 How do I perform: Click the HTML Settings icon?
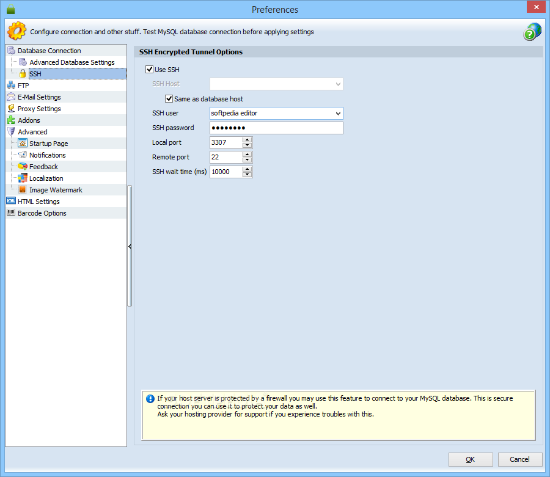[x=11, y=201]
